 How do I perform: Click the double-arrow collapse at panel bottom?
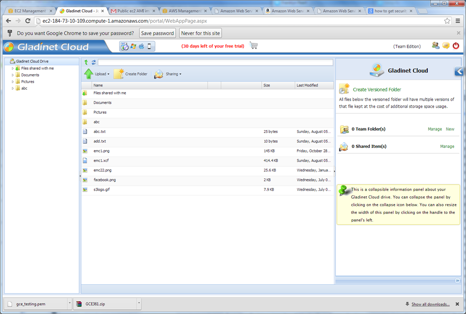tap(457, 280)
